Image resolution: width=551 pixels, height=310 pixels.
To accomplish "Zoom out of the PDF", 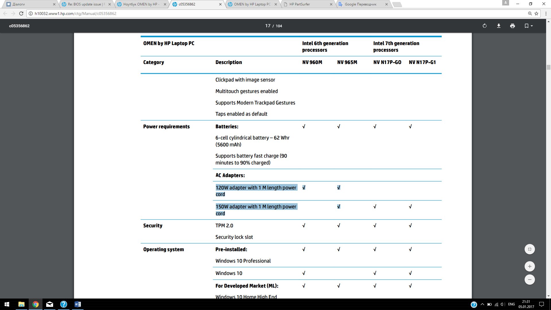I will [530, 280].
